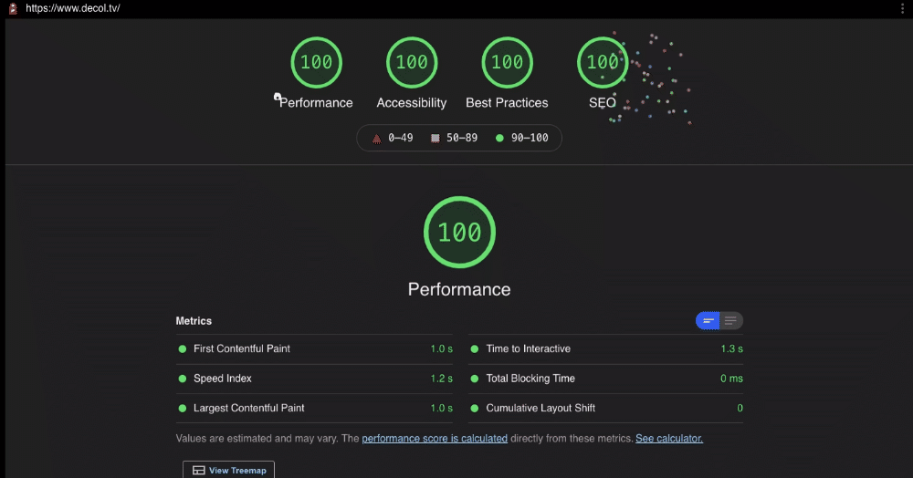This screenshot has width=913, height=478.
Task: Select the Best Practices score gauge
Action: pyautogui.click(x=507, y=63)
